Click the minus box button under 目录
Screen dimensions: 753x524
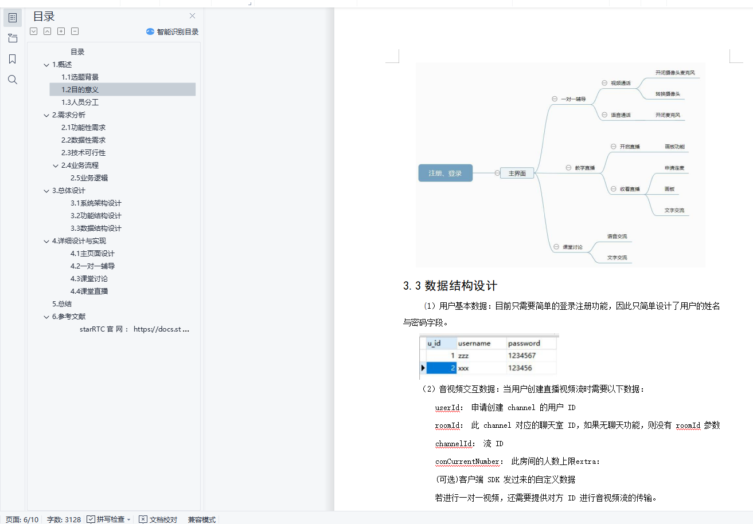pos(75,31)
